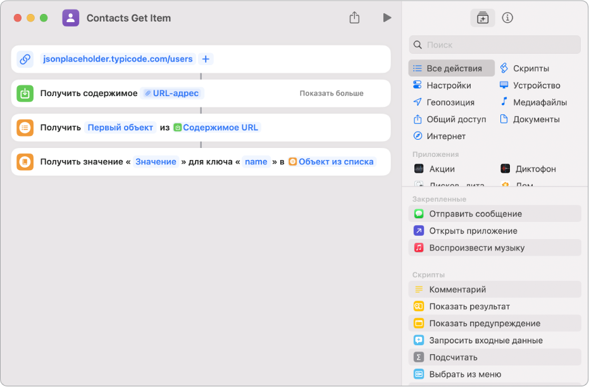Select the Все действия category
This screenshot has width=589, height=387.
452,68
